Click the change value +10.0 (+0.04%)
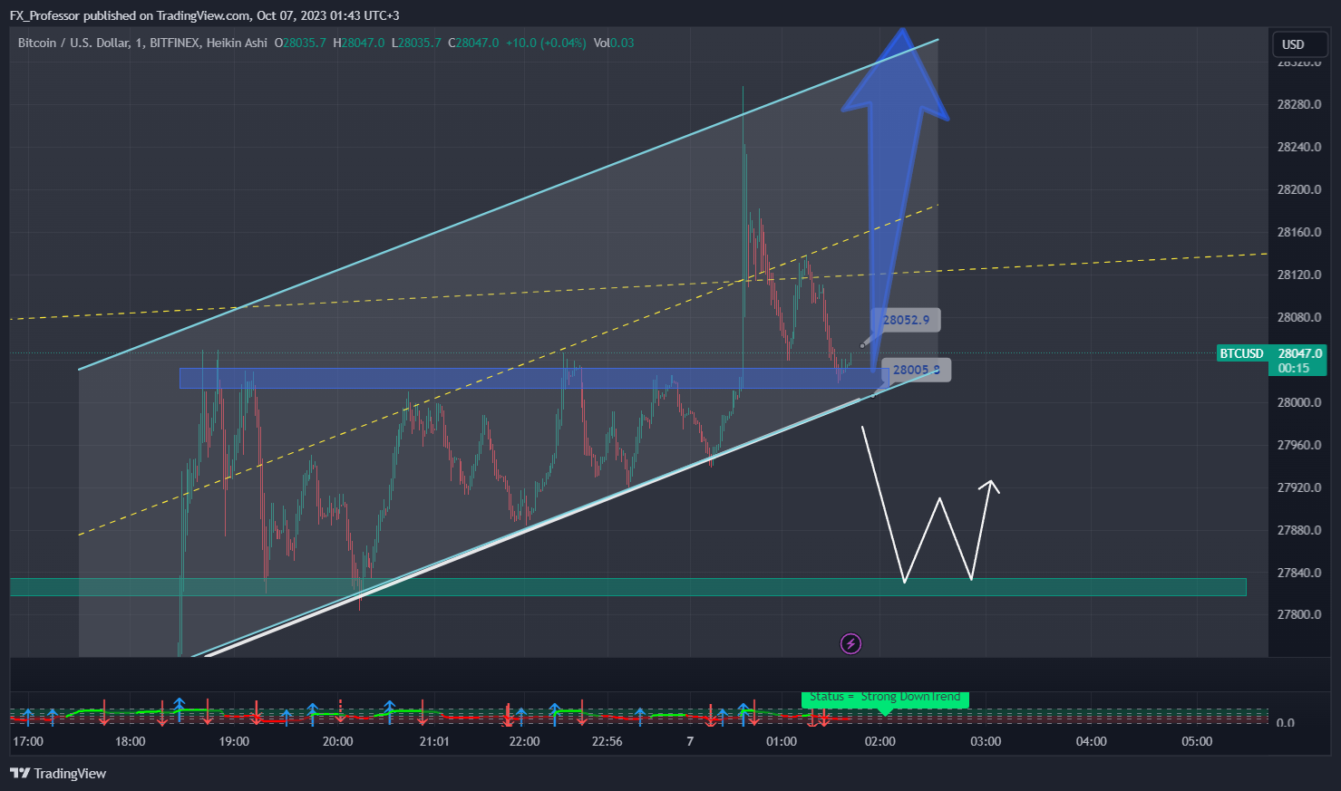The width and height of the screenshot is (1341, 791). [x=546, y=43]
